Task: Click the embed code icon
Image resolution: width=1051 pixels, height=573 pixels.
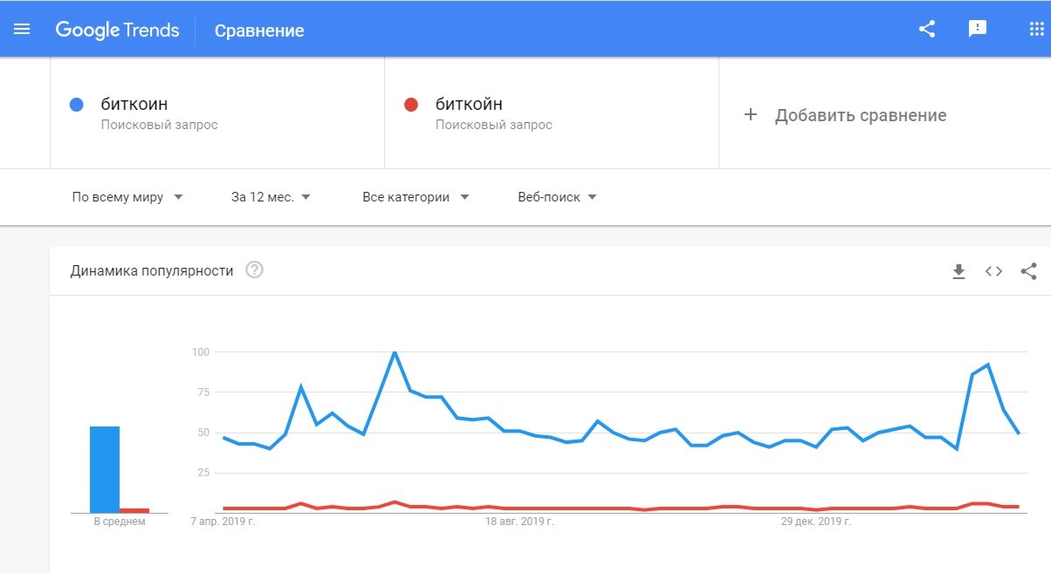Action: (993, 271)
